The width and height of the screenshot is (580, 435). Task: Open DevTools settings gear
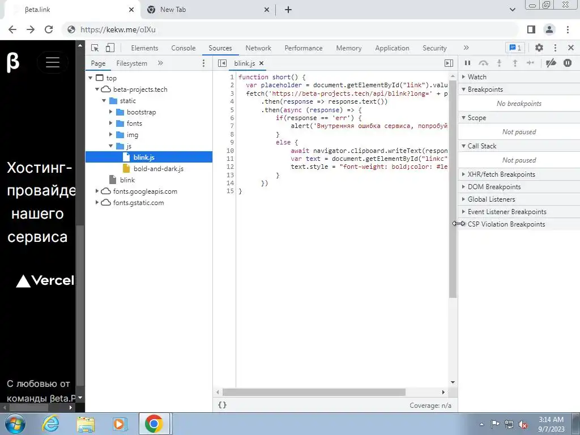coord(539,48)
